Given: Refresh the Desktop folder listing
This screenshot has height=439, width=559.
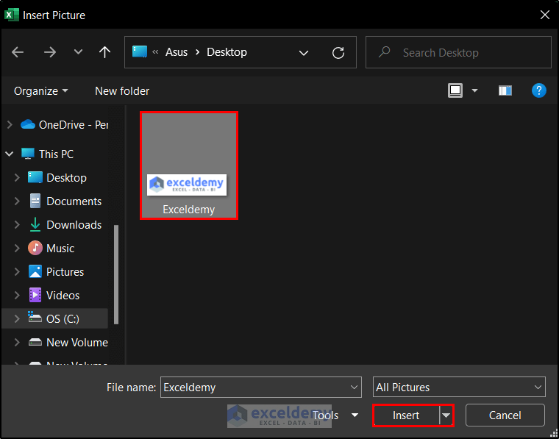Looking at the screenshot, I should [338, 53].
